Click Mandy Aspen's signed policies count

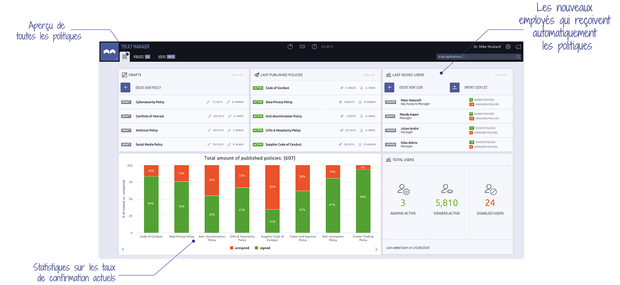pos(471,114)
